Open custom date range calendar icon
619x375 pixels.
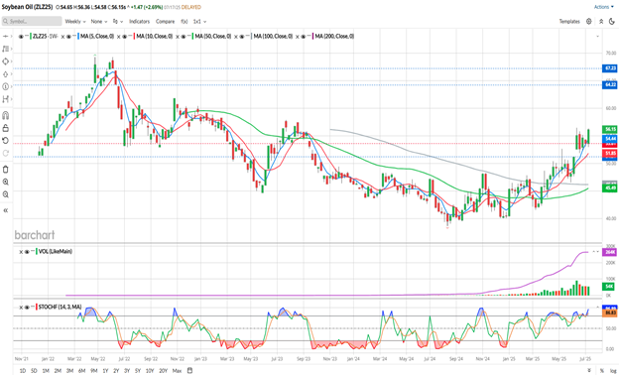click(x=189, y=371)
